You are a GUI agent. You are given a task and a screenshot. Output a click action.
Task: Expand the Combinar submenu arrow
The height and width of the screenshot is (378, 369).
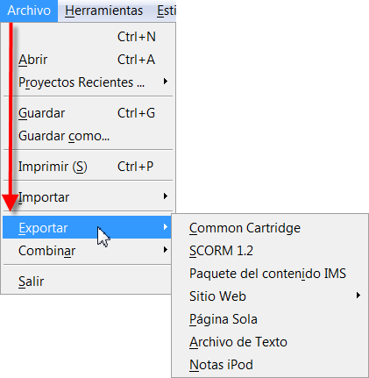pos(166,250)
